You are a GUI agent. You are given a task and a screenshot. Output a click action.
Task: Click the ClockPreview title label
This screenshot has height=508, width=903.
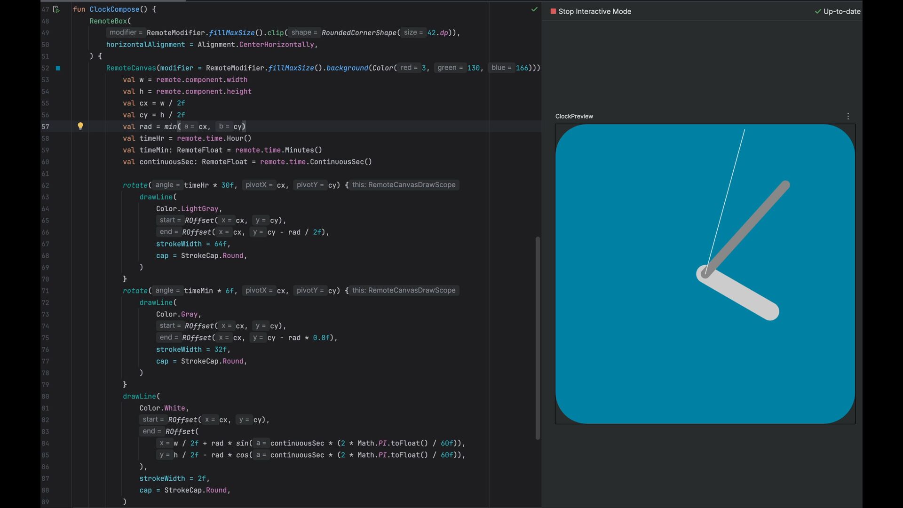click(574, 116)
